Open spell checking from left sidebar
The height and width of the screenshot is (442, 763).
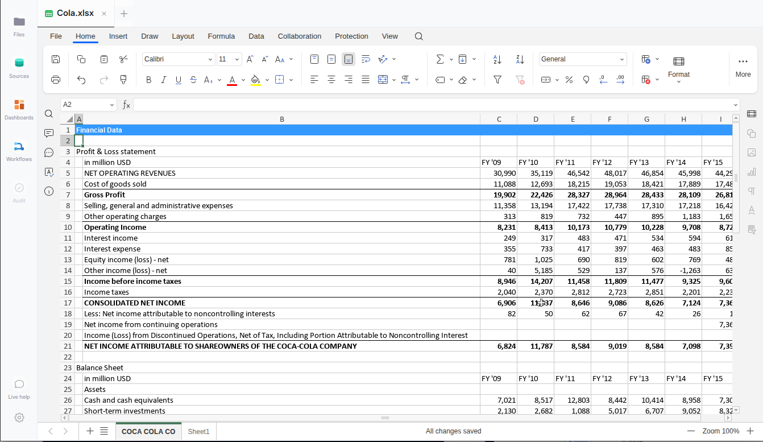click(x=49, y=172)
